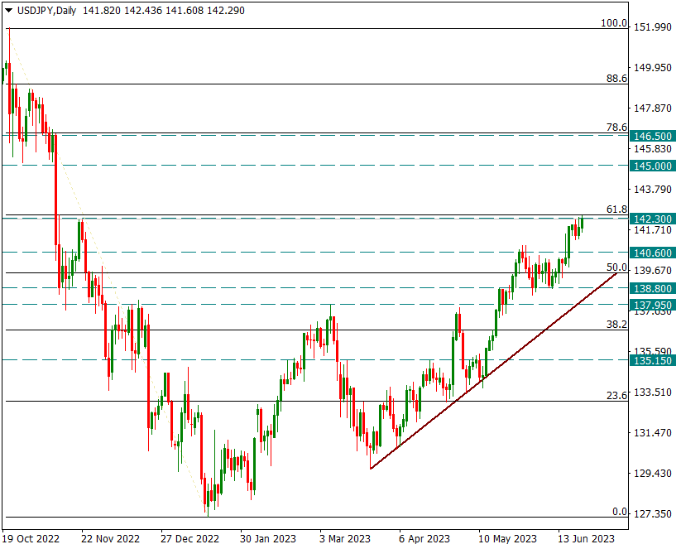Click the 131.470 price scale value
The image size is (681, 549).
click(x=653, y=432)
